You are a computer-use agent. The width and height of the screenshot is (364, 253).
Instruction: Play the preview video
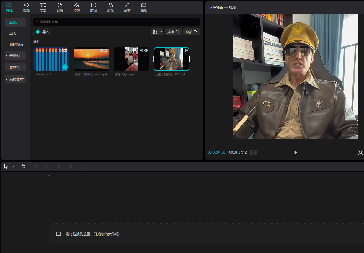point(296,152)
